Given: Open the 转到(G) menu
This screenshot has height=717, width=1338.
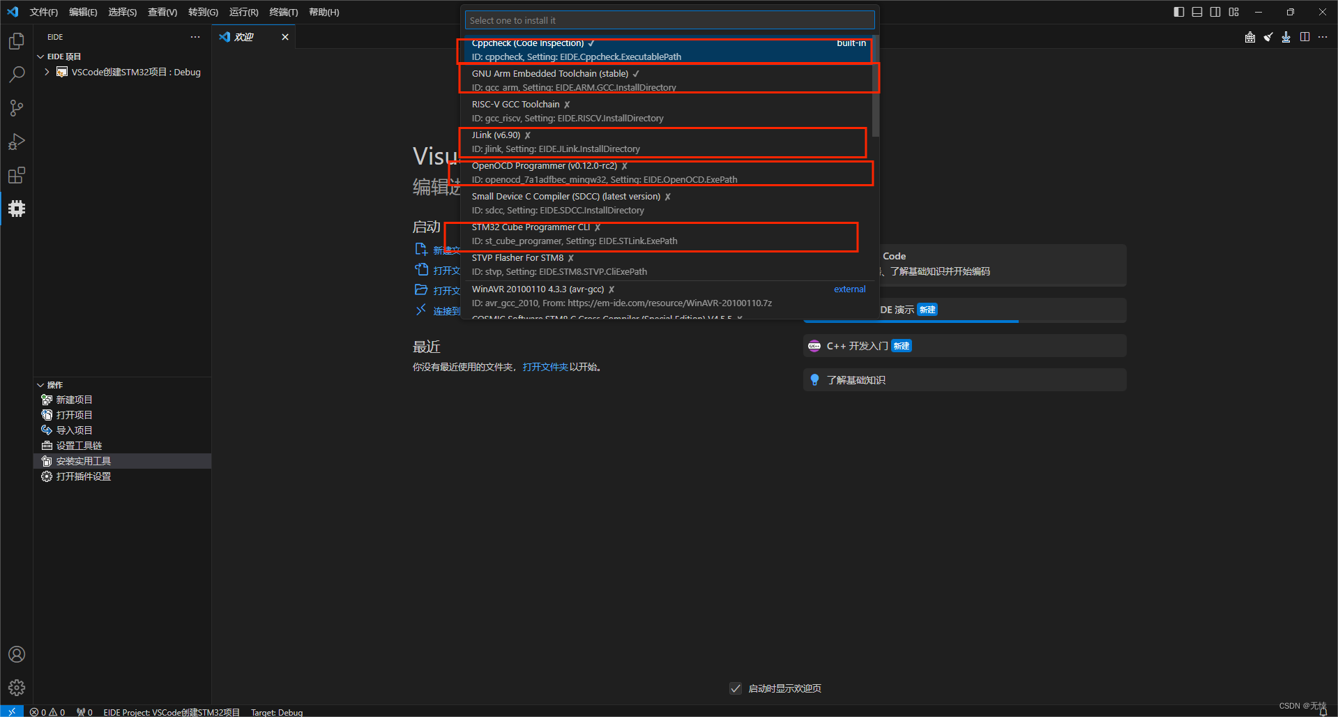Looking at the screenshot, I should 203,12.
